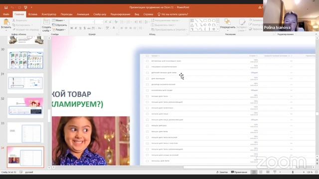Viewport: 319px width, 179px height.
Task: Click the zoom out minus button
Action: pyautogui.click(x=280, y=172)
